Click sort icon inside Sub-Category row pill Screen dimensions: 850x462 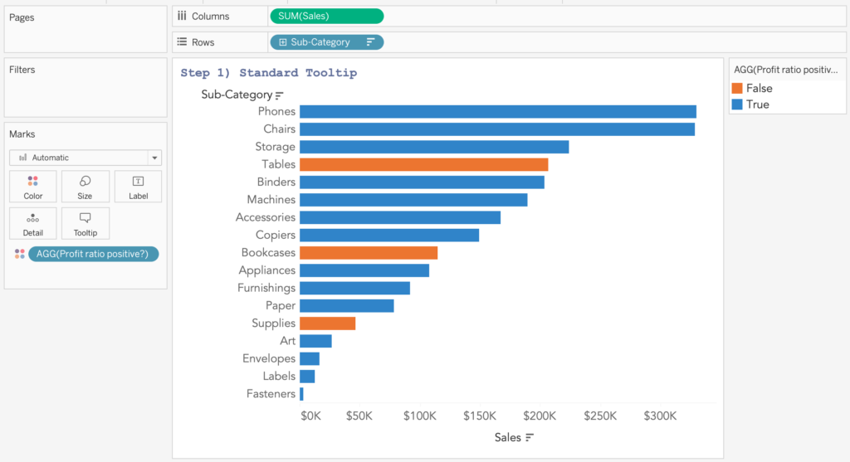click(x=370, y=42)
